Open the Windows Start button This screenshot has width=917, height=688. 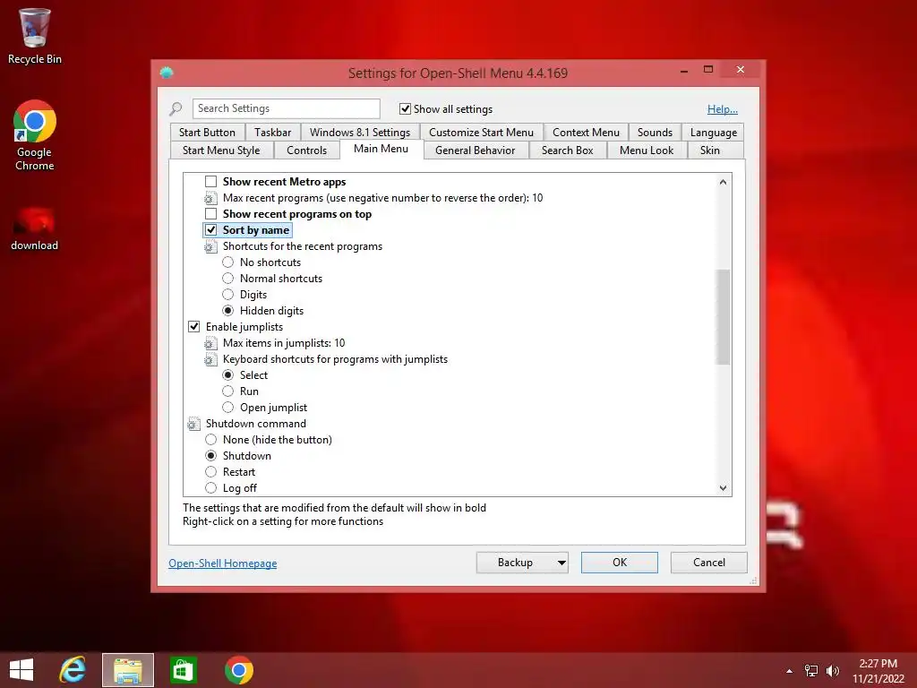click(21, 670)
